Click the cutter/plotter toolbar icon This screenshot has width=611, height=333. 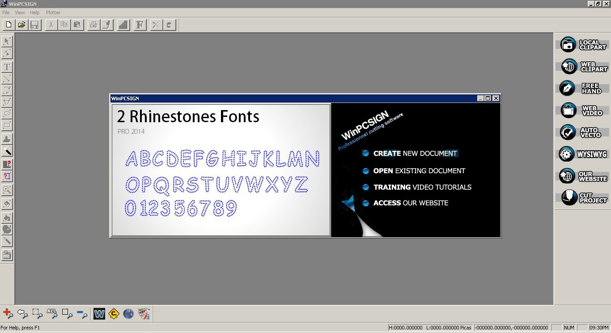[106, 25]
